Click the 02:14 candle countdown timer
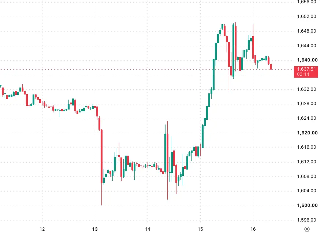Viewport: 320px width, 234px height. pyautogui.click(x=303, y=74)
